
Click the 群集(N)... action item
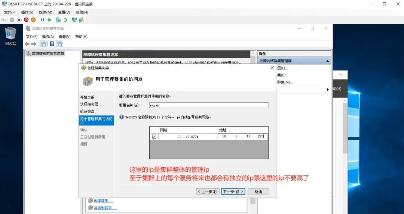click(x=285, y=82)
